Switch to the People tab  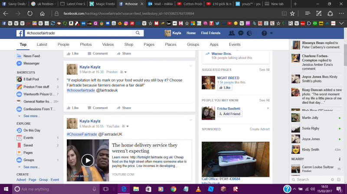pos(63,45)
